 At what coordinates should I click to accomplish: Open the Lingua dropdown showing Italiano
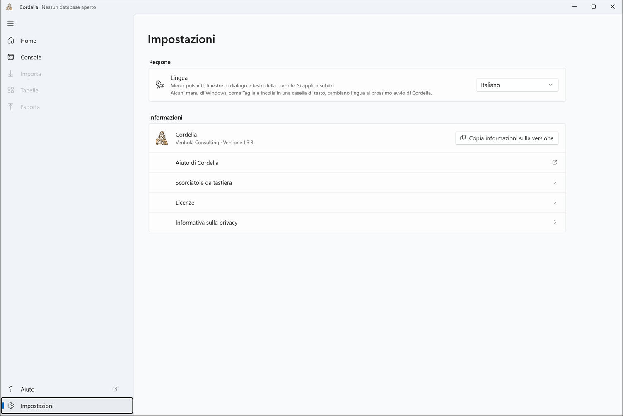tap(517, 85)
